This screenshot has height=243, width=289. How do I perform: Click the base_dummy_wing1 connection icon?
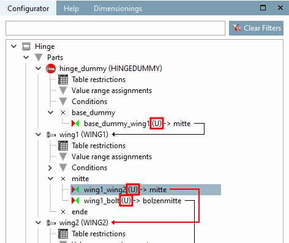click(75, 124)
